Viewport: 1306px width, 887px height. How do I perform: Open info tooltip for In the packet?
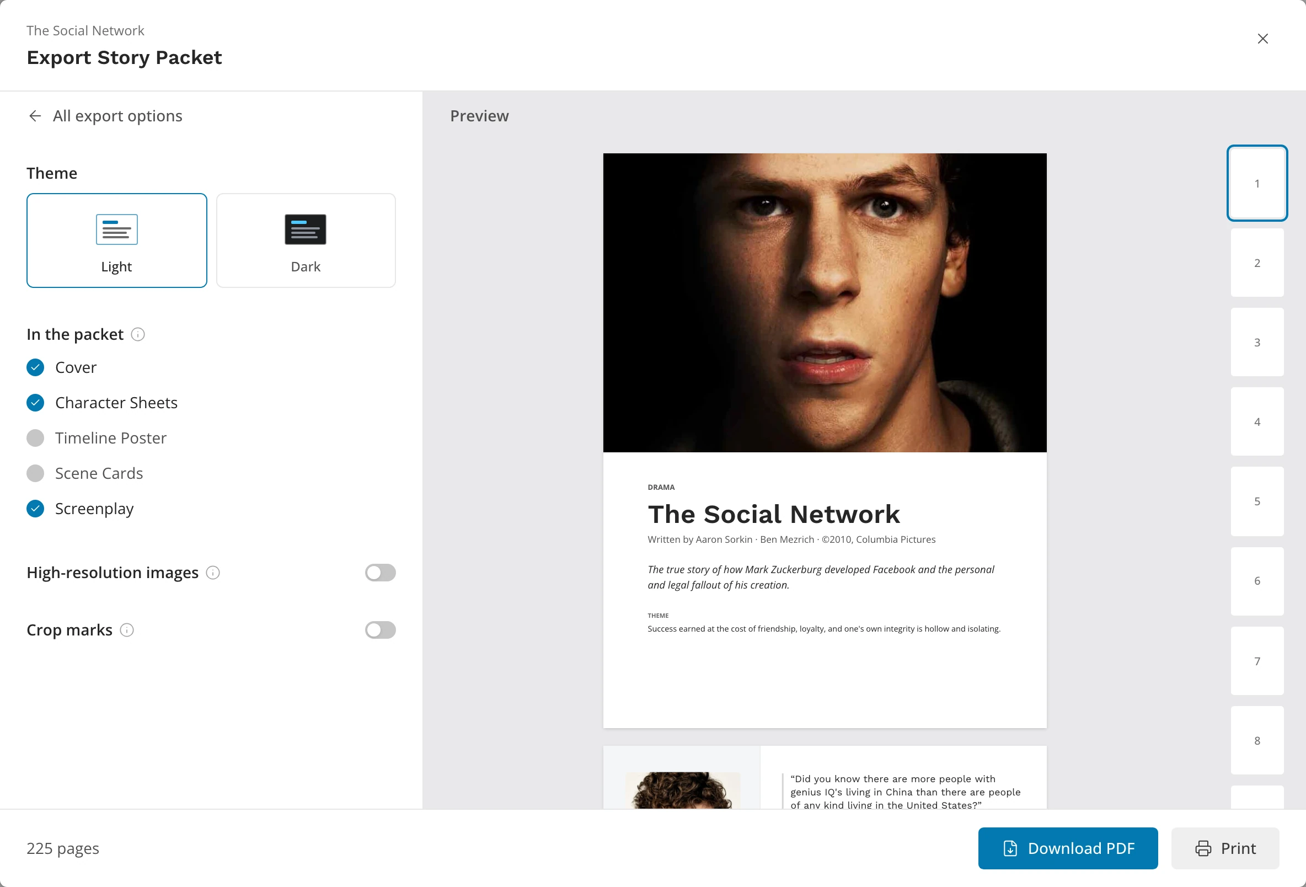[138, 334]
